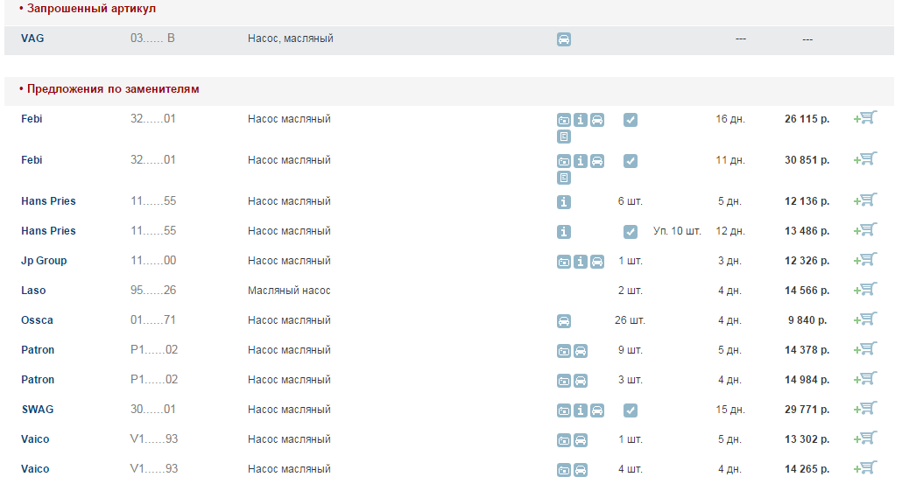Click checkmark in Febi 30 851 р. row
The width and height of the screenshot is (902, 484).
click(631, 161)
